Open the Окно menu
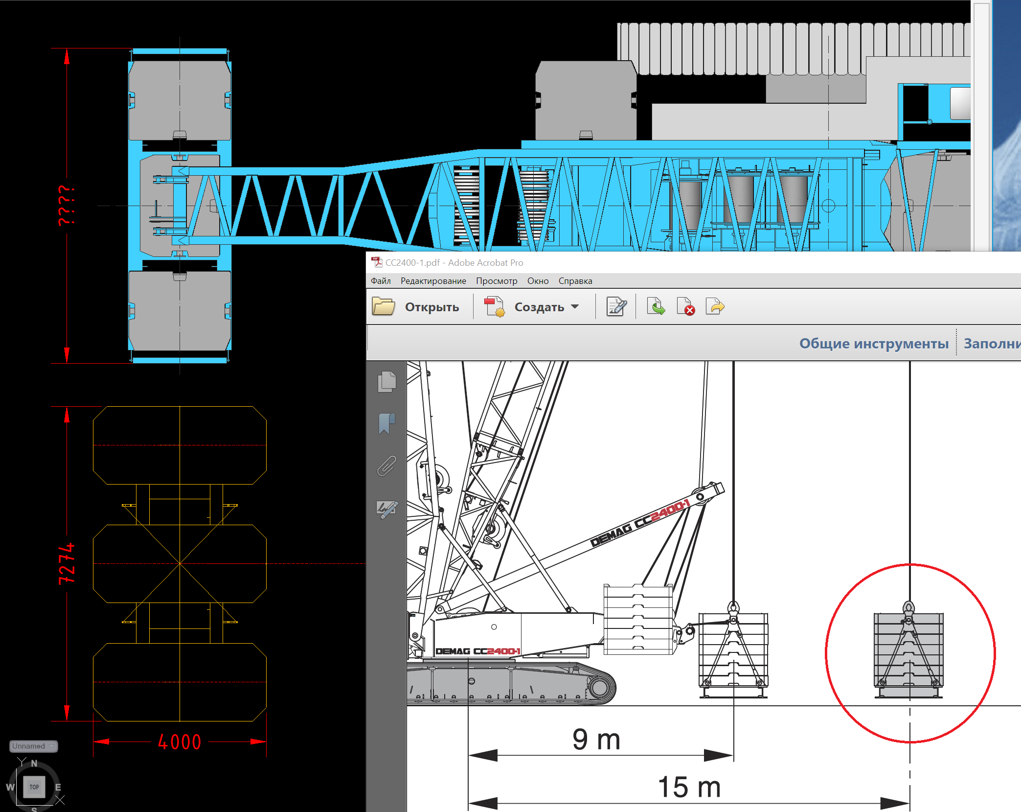This screenshot has height=812, width=1021. [538, 281]
